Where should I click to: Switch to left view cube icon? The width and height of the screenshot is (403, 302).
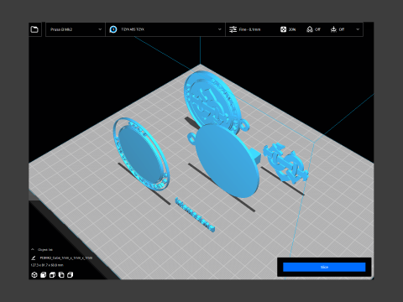coord(61,275)
